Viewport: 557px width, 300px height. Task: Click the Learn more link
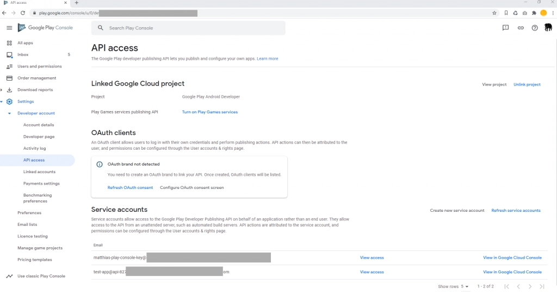[267, 59]
